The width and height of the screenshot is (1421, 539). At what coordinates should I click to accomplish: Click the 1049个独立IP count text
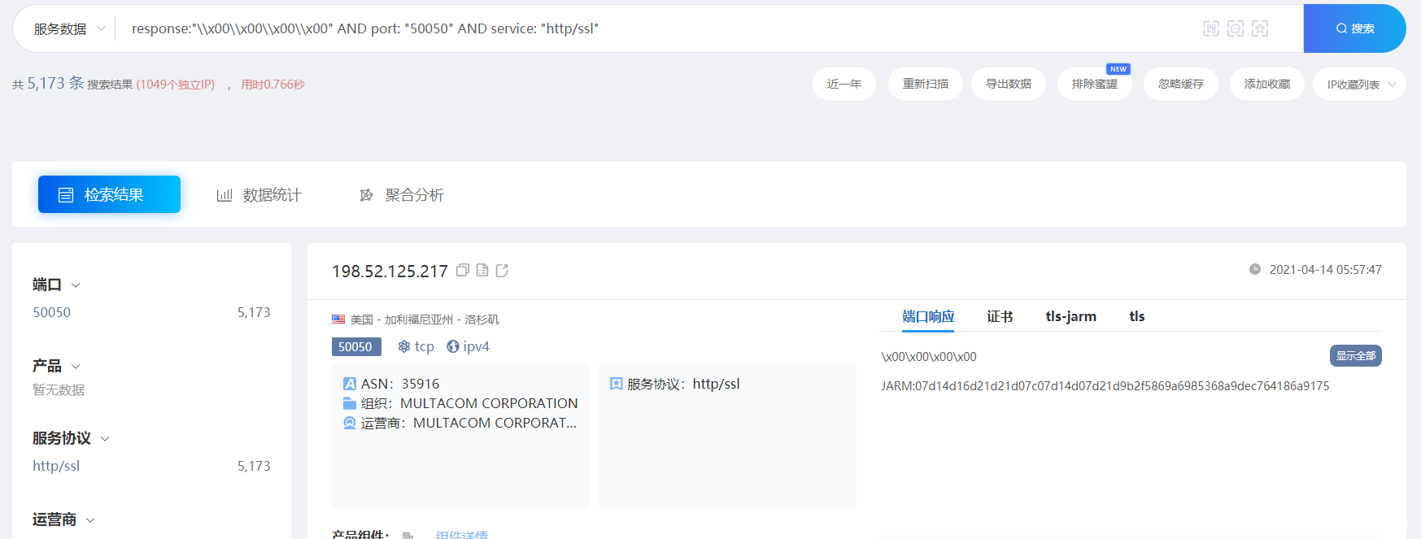click(x=176, y=85)
